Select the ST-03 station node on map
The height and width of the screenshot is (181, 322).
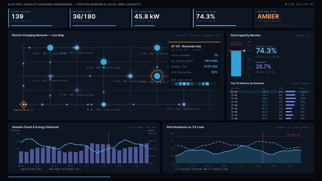click(x=103, y=62)
